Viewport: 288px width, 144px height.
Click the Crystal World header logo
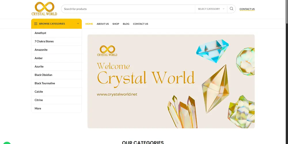(44, 9)
